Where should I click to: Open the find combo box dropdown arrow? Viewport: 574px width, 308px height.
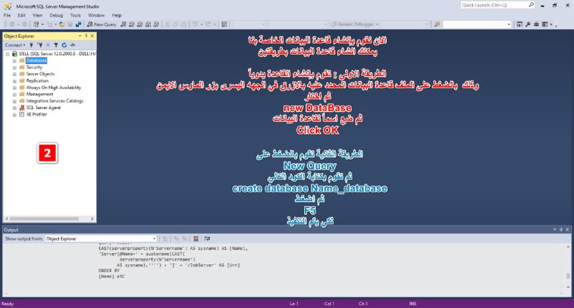point(509,24)
